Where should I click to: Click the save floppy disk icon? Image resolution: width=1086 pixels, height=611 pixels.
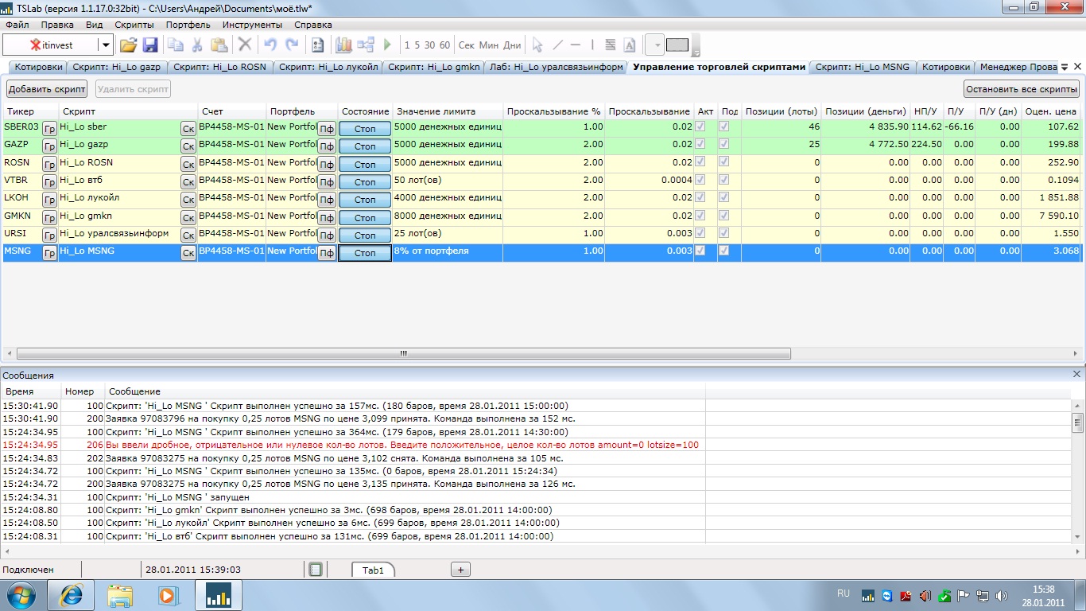(149, 45)
